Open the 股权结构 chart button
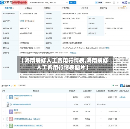Image resolution: width=130 pixels, height=129 pixels. tap(22, 86)
